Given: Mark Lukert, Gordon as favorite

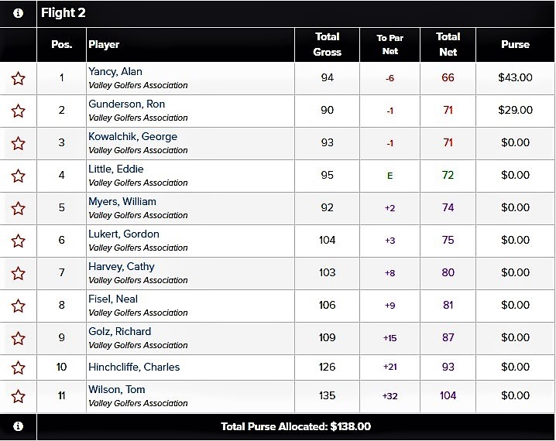Looking at the screenshot, I should 18,241.
